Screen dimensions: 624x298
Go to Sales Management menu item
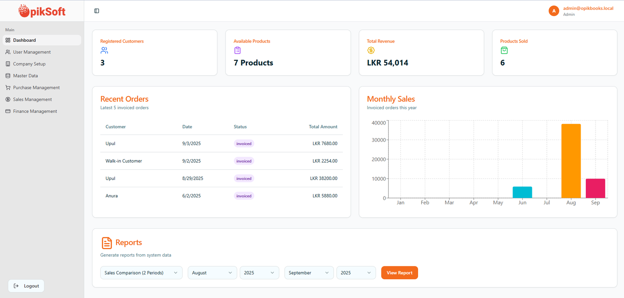tap(32, 99)
